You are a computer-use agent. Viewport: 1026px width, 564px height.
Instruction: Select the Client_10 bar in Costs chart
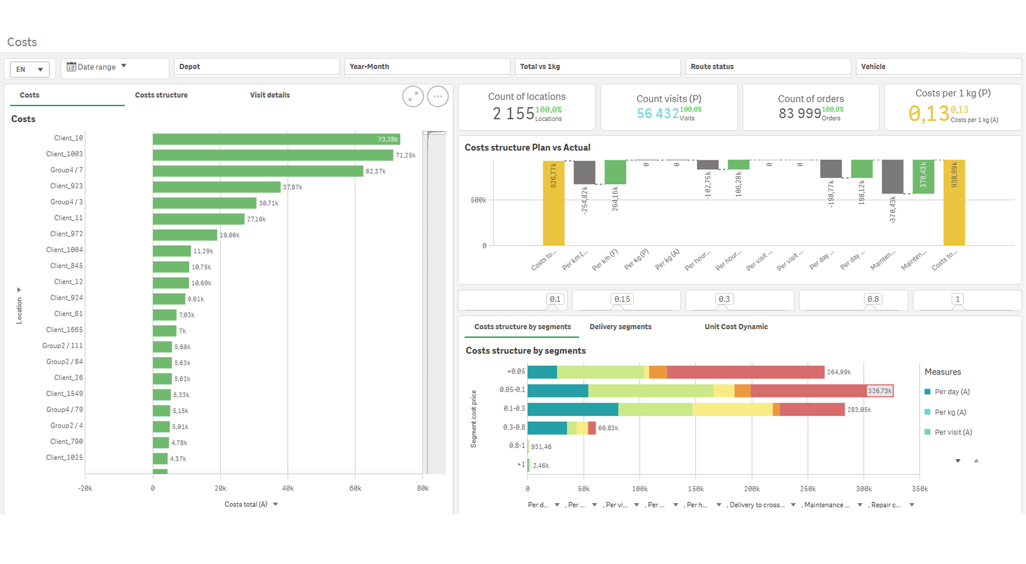point(276,139)
